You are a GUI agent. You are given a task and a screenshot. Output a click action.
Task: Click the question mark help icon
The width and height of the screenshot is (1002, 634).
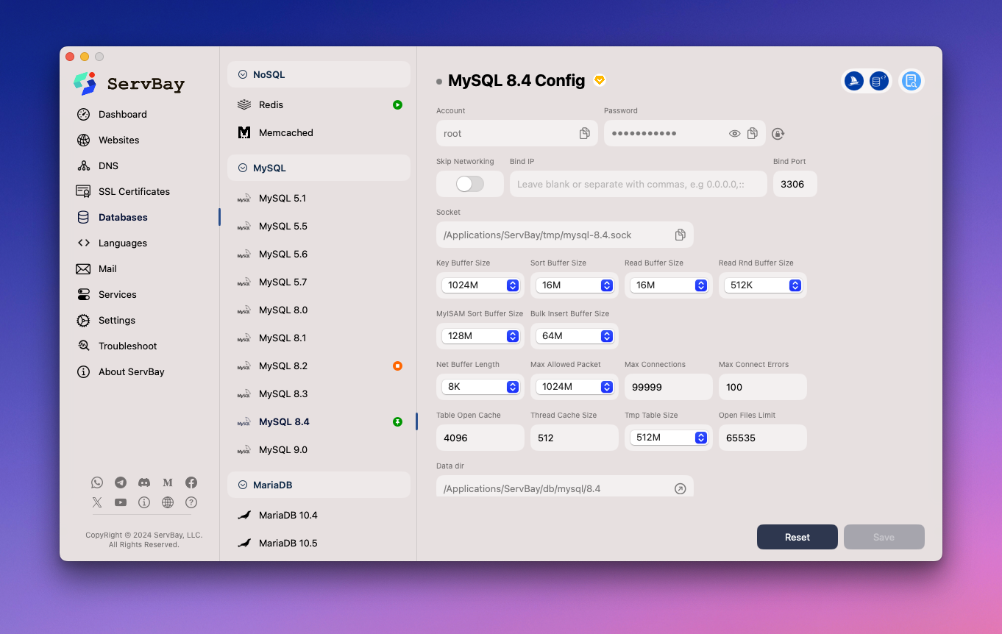[191, 502]
